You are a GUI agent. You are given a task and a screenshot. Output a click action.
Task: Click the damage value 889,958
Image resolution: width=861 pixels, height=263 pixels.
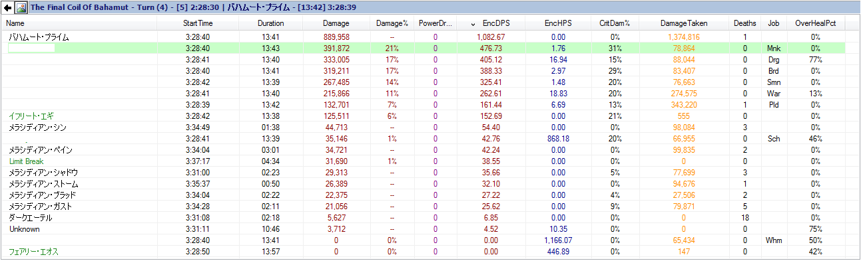336,37
